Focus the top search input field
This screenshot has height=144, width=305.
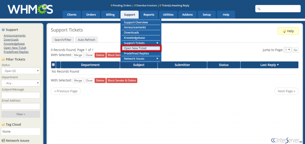tap(278, 9)
